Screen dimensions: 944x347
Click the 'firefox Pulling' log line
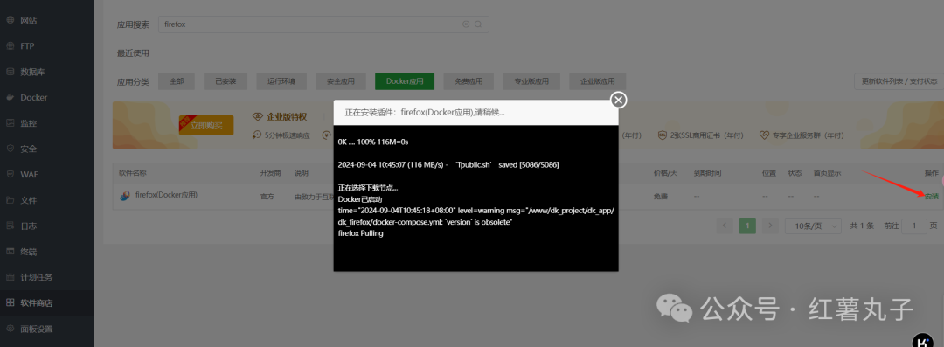pyautogui.click(x=361, y=233)
